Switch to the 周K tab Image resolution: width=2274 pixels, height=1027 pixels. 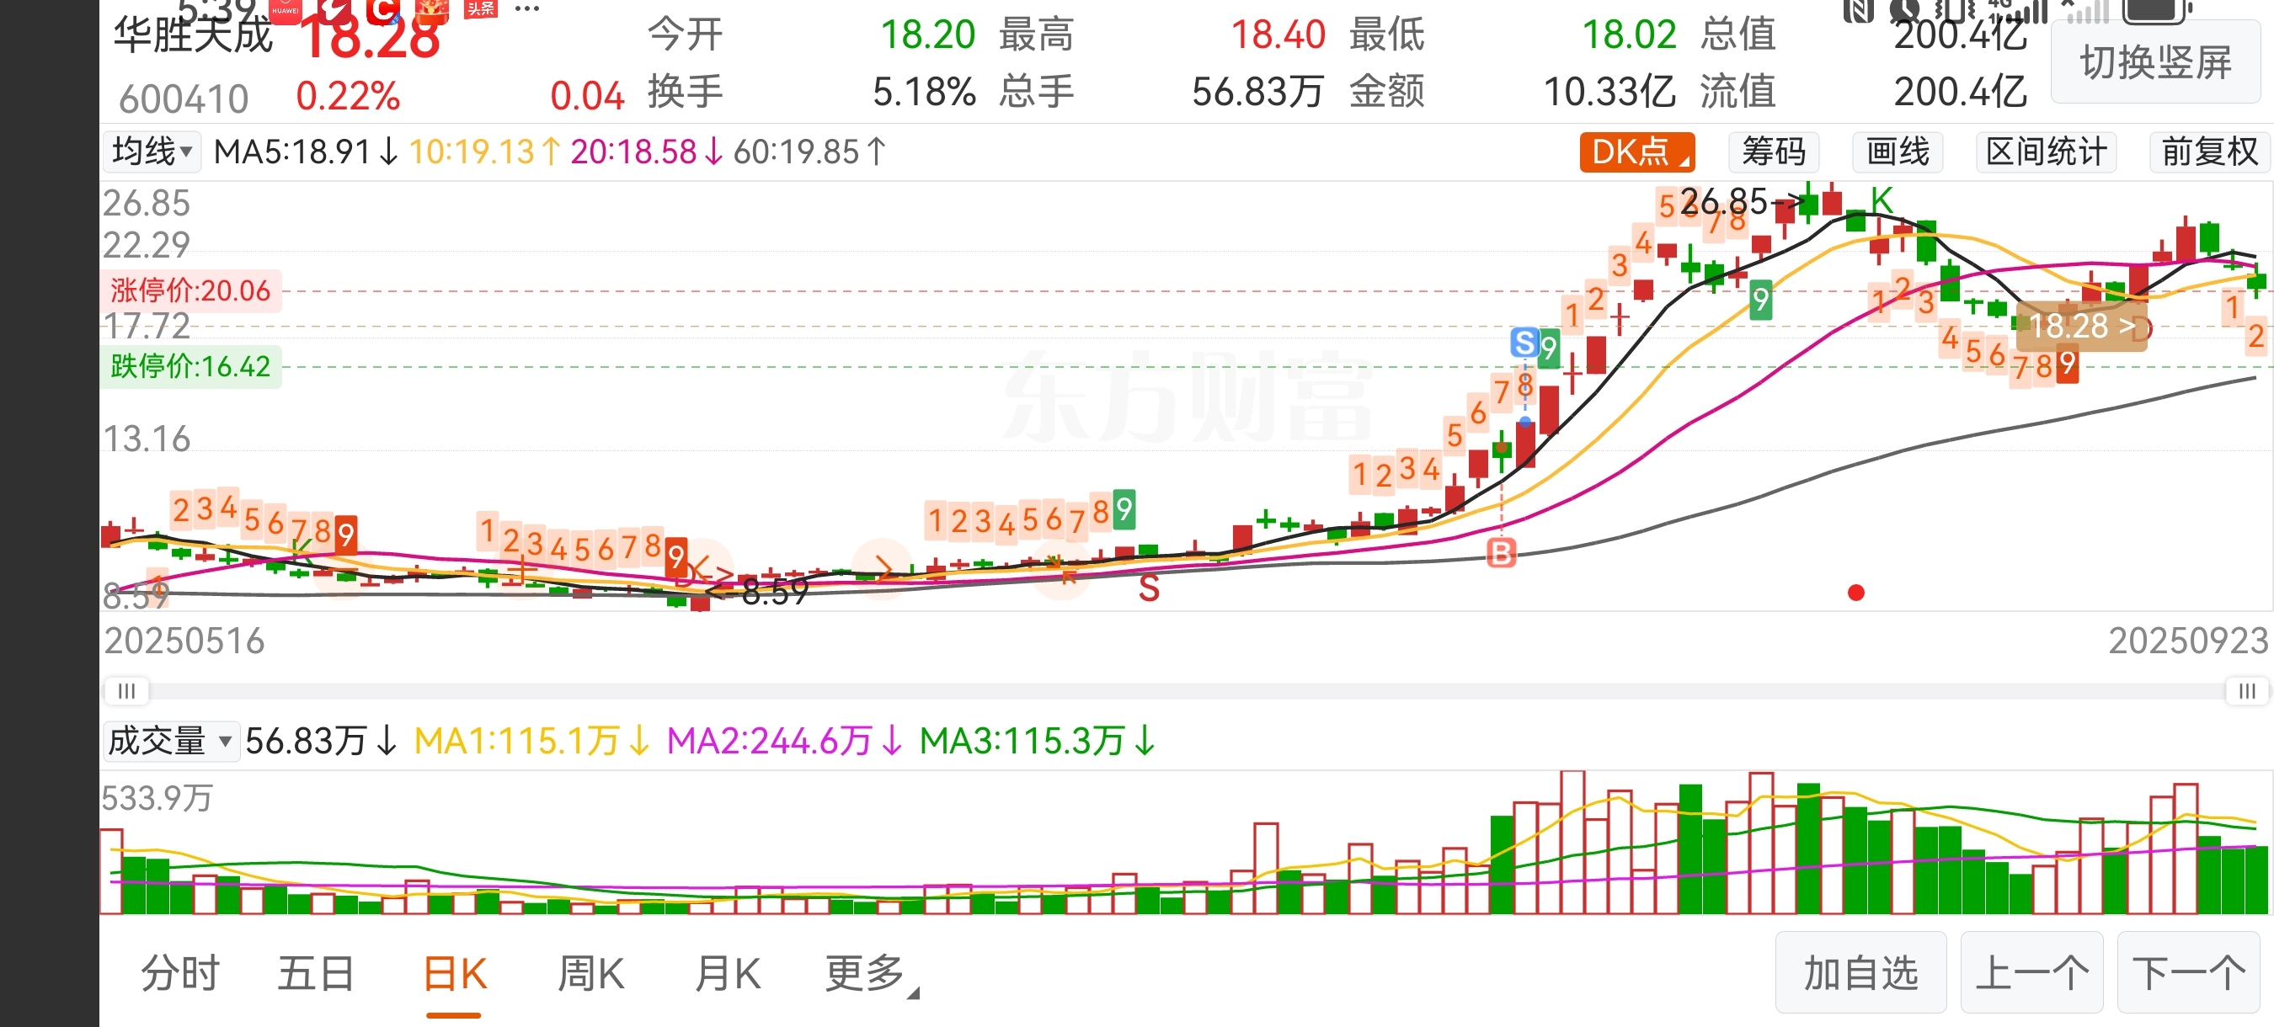point(590,974)
